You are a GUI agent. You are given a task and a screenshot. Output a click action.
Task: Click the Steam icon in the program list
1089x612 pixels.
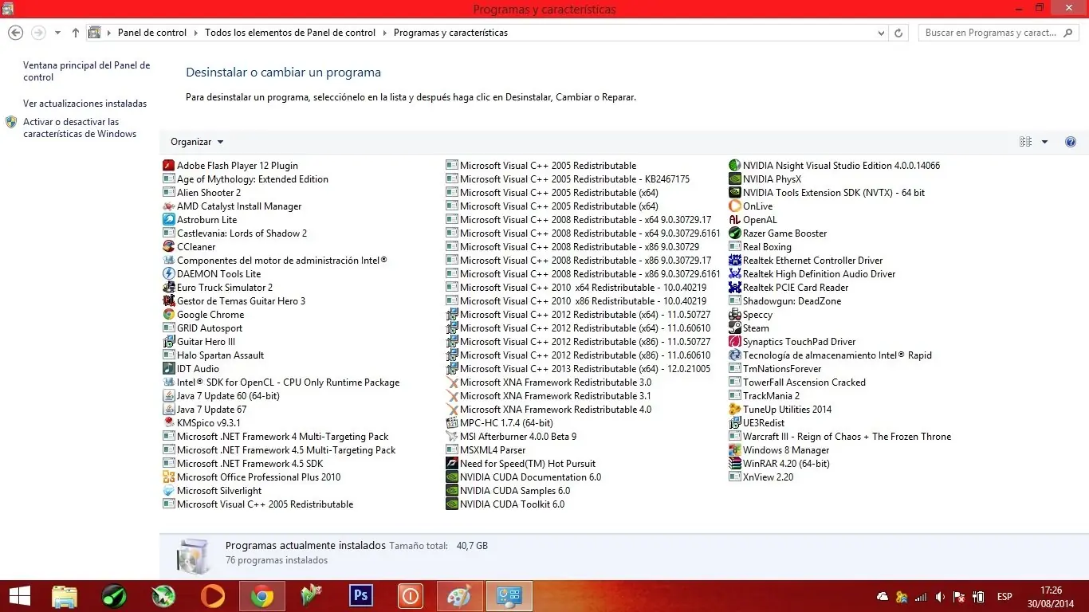(735, 328)
